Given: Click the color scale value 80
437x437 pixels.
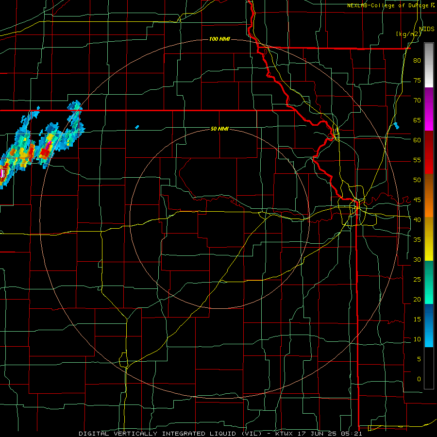Looking at the screenshot, I should coord(417,61).
